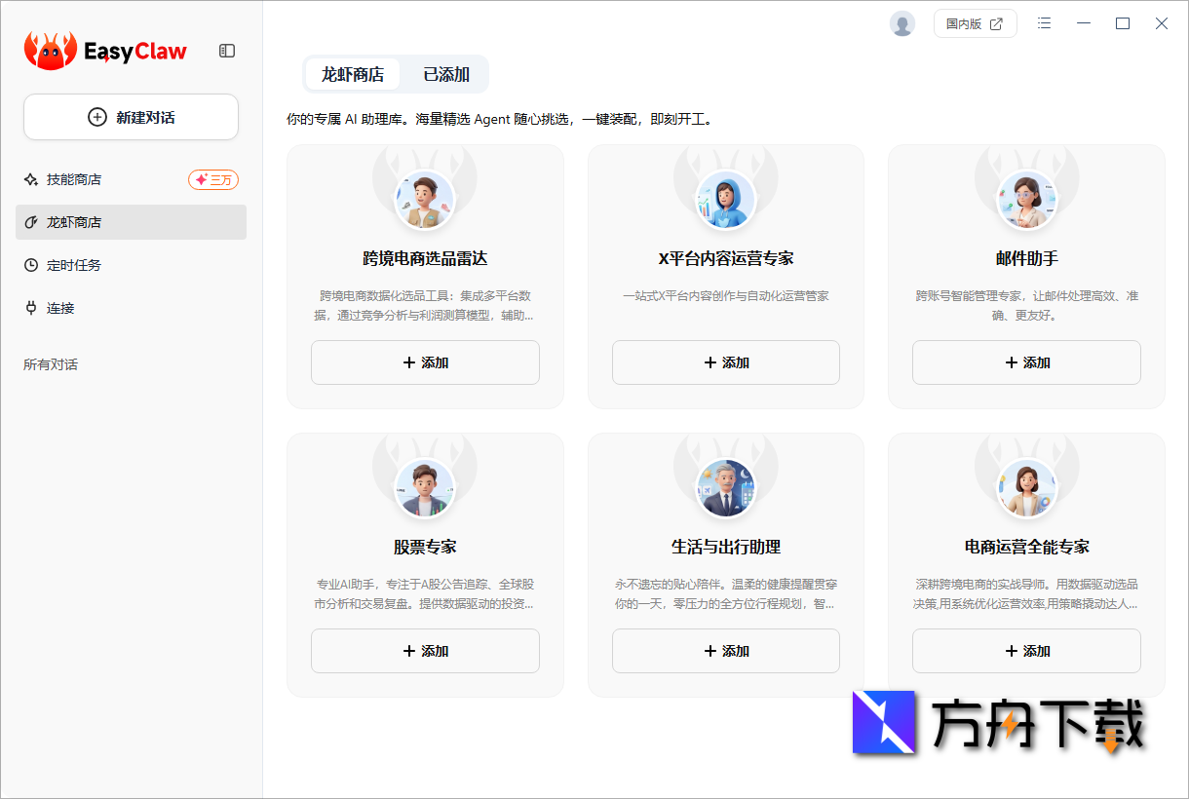Click the 新建对话 button
The width and height of the screenshot is (1189, 799).
coord(131,116)
